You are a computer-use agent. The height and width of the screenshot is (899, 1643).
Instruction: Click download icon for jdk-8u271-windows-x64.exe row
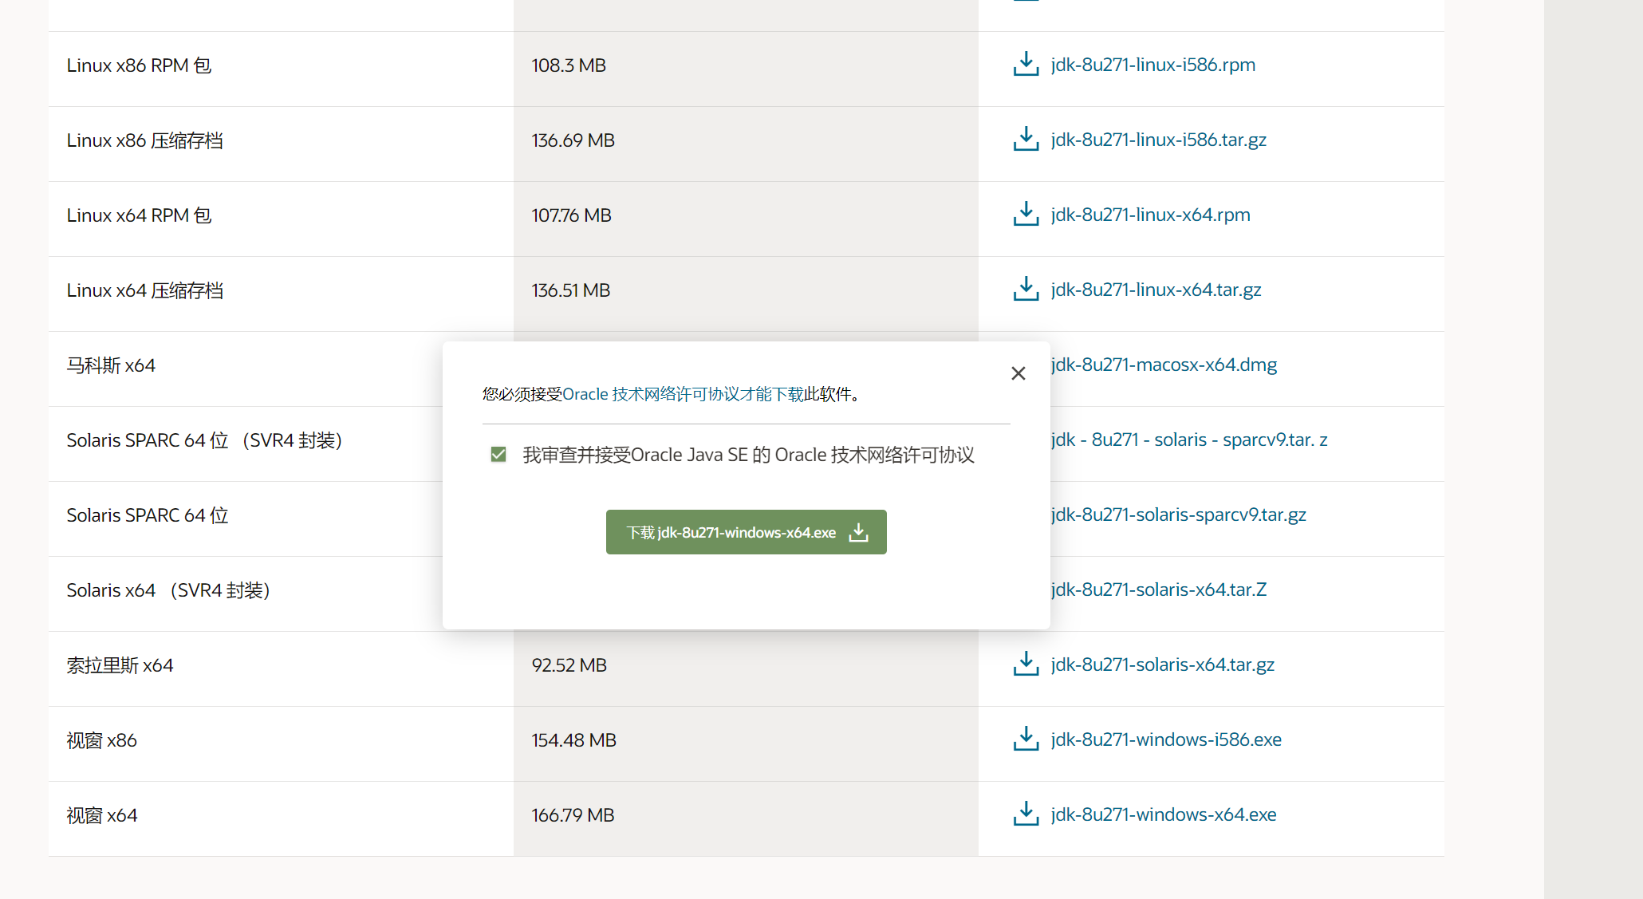pyautogui.click(x=1026, y=814)
